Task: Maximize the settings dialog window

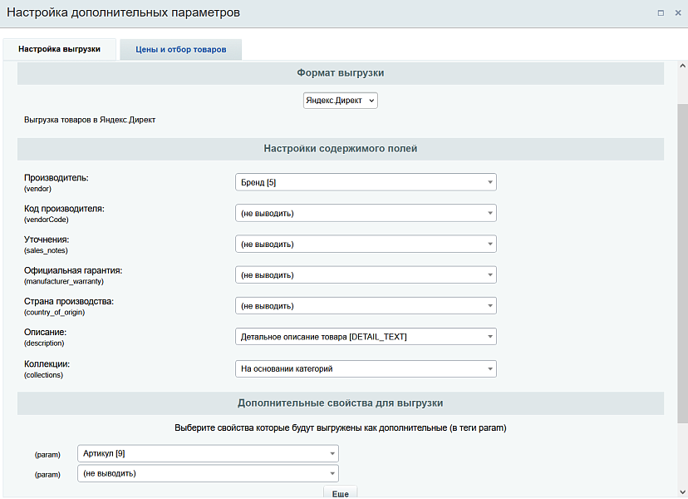Action: [x=661, y=13]
